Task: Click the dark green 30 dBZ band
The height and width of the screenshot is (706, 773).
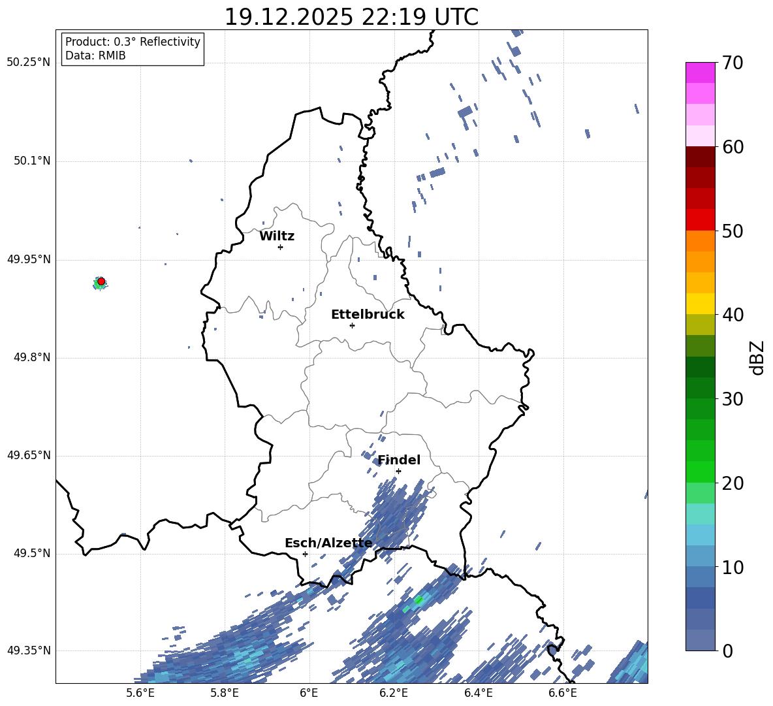Action: [700, 387]
